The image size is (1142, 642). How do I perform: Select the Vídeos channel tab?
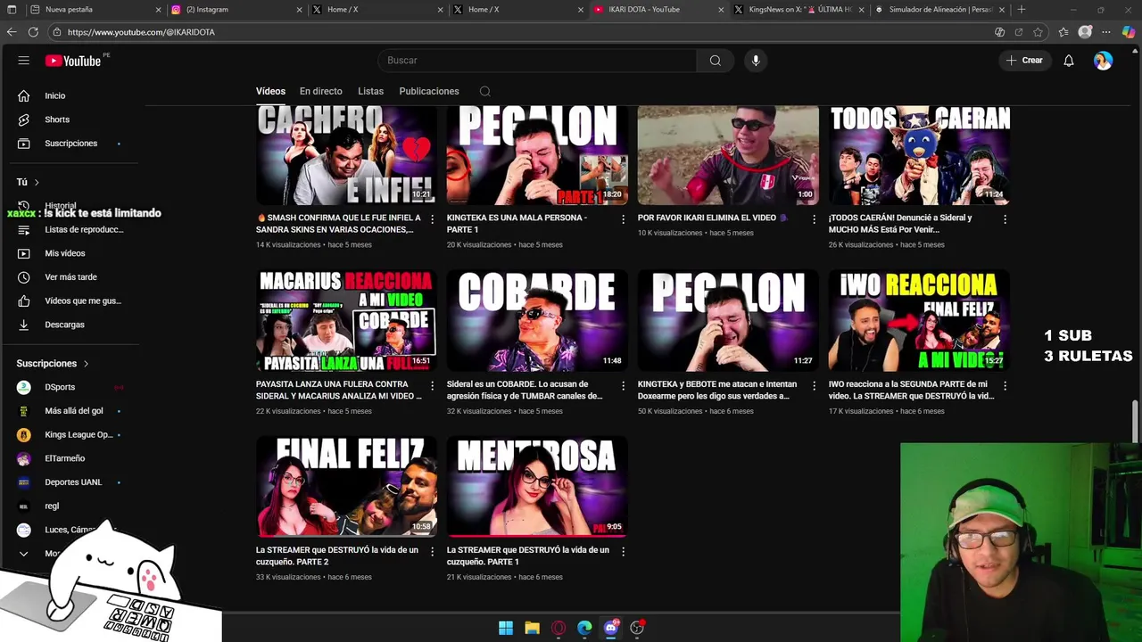[270, 91]
